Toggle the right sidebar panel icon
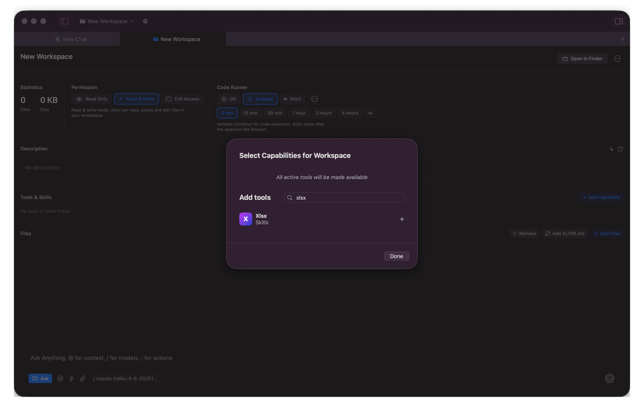The height and width of the screenshot is (414, 644). tap(619, 21)
